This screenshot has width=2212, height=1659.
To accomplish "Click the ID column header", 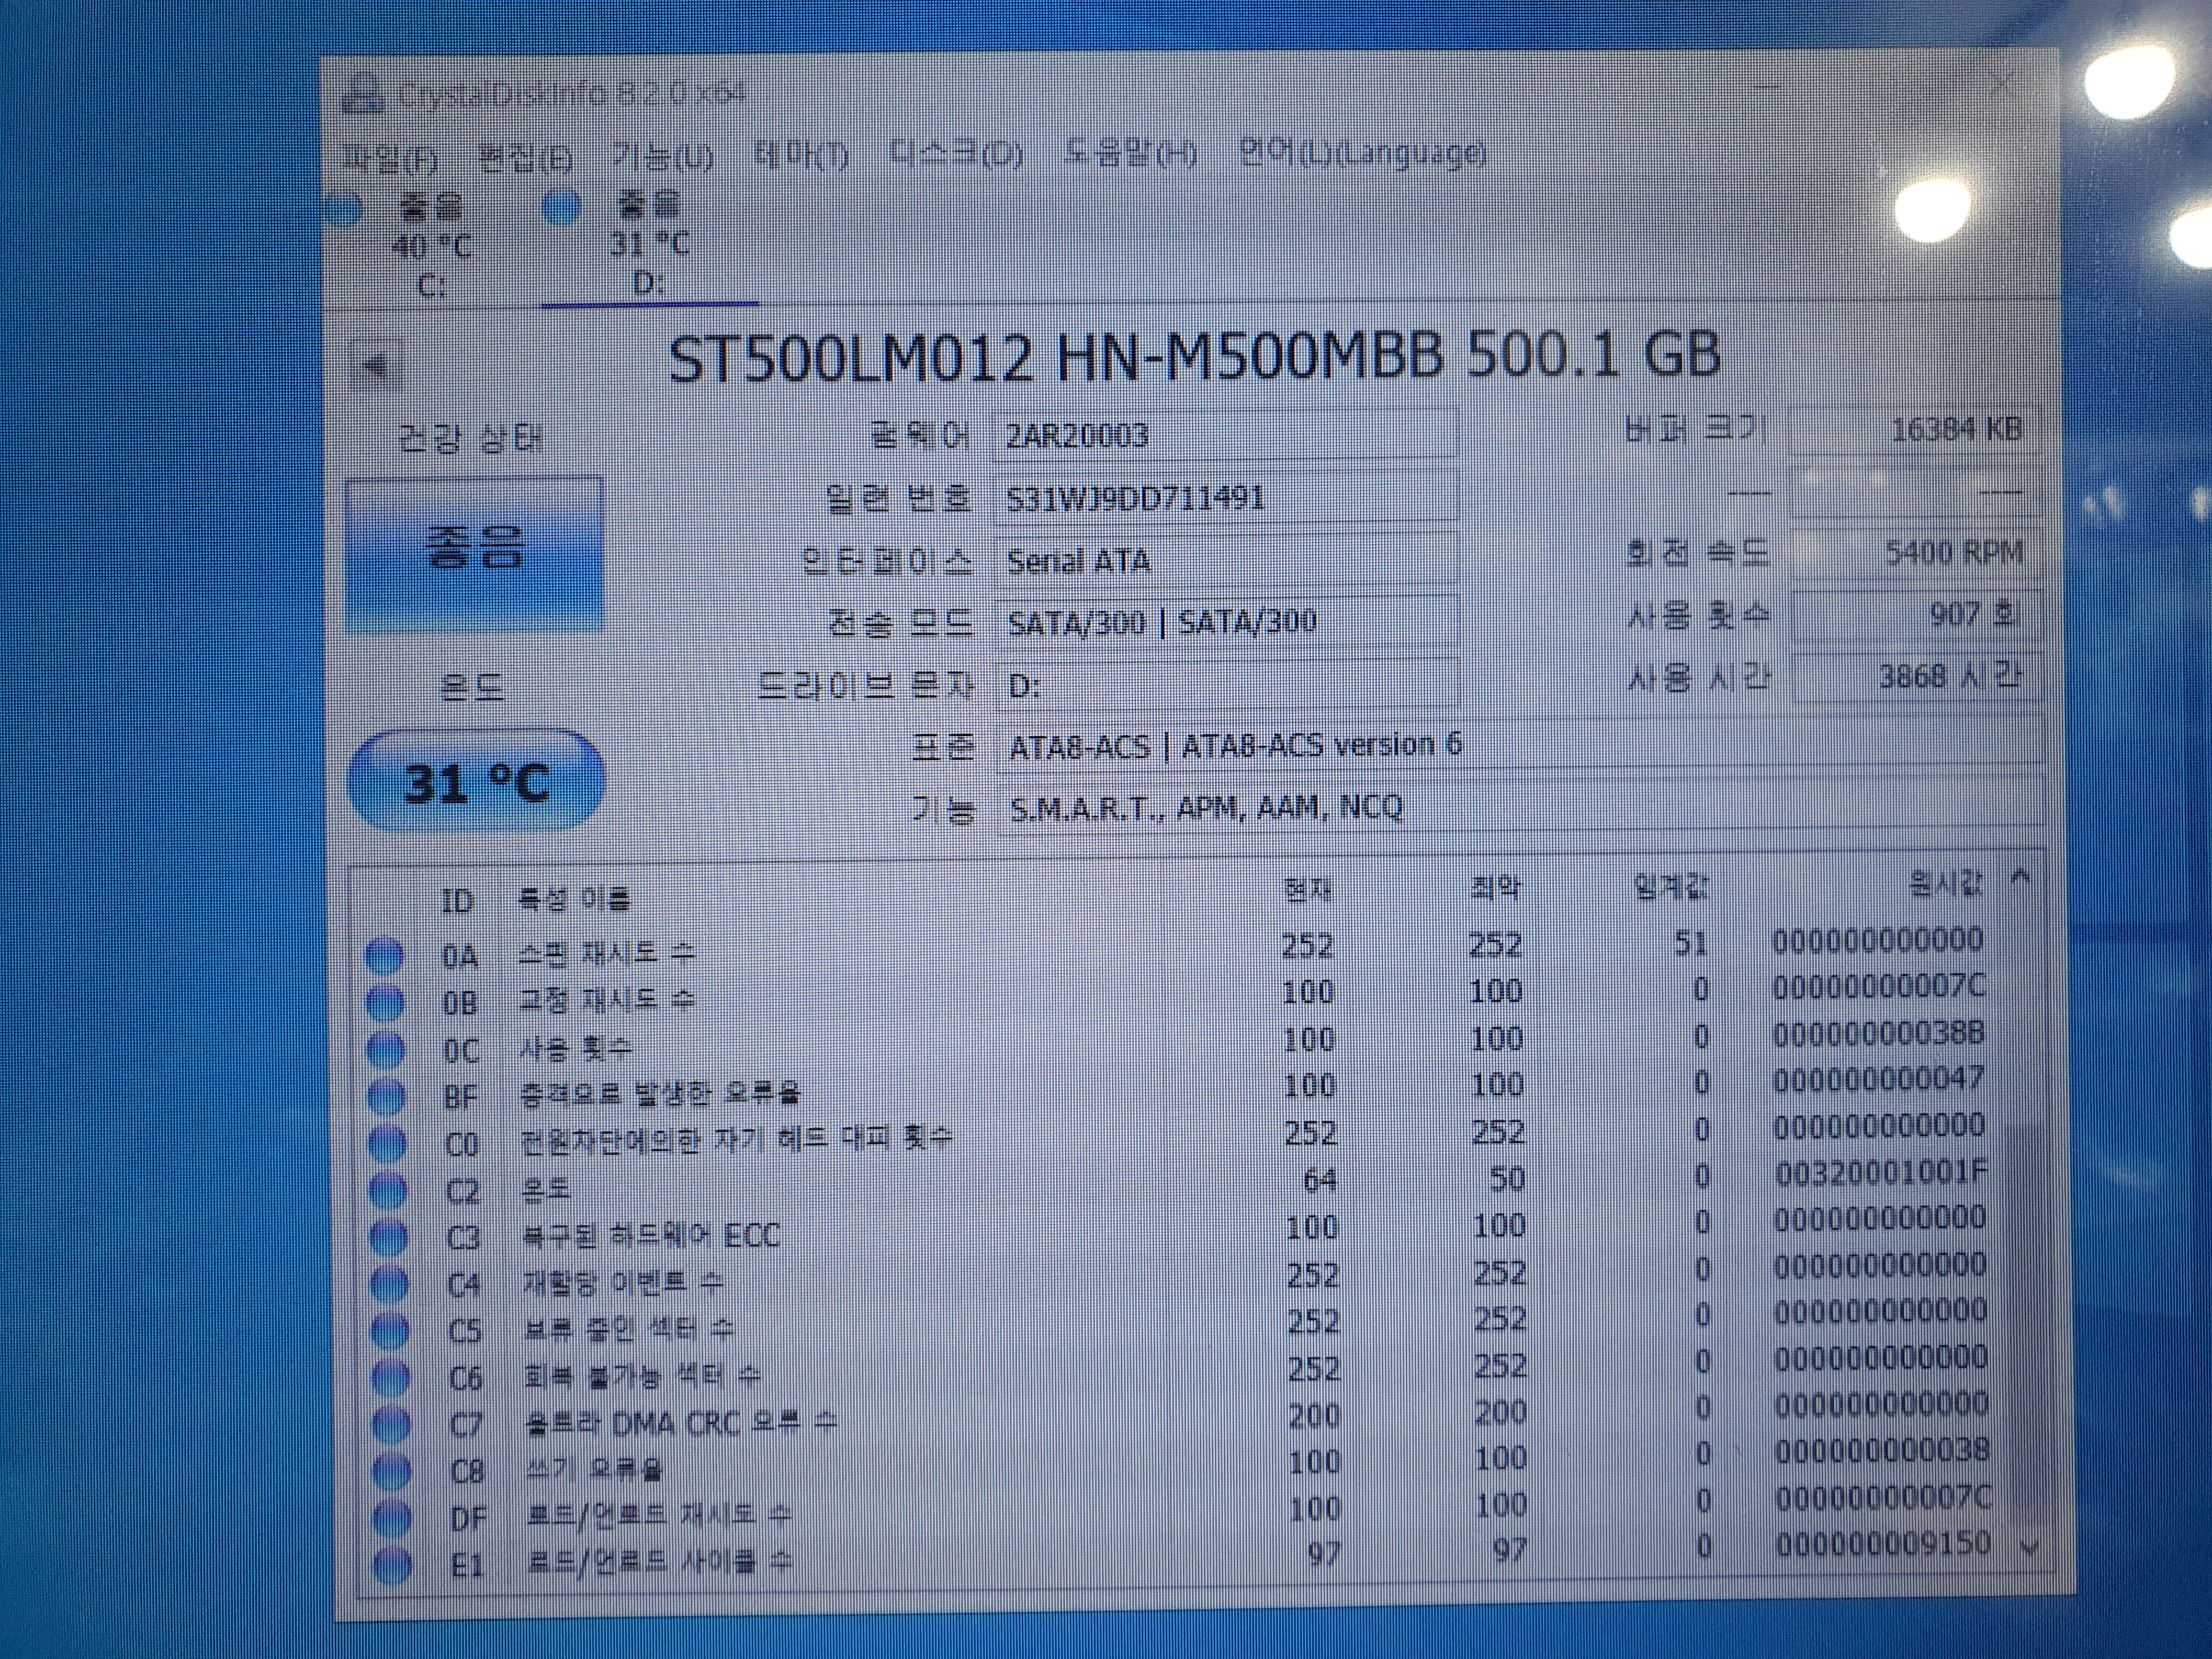I will (x=457, y=901).
